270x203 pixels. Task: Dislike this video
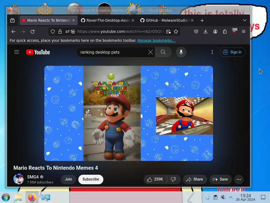click(x=173, y=179)
